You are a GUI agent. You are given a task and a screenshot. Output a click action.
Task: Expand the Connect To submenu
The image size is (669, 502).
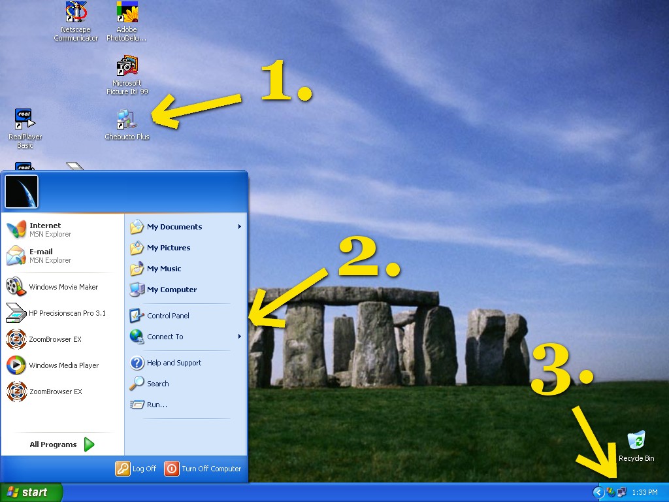tap(240, 337)
